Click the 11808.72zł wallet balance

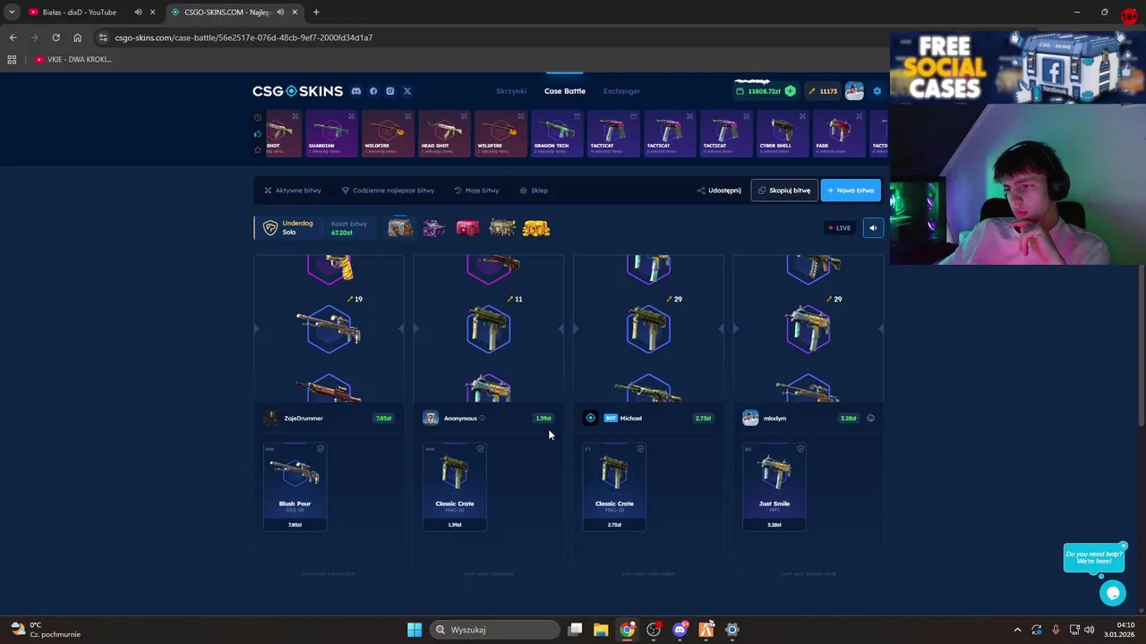[x=758, y=91]
